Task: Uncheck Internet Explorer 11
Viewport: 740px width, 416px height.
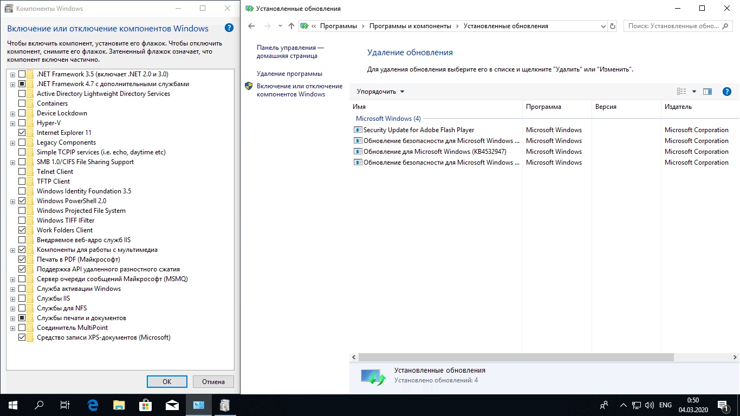Action: tap(22, 133)
